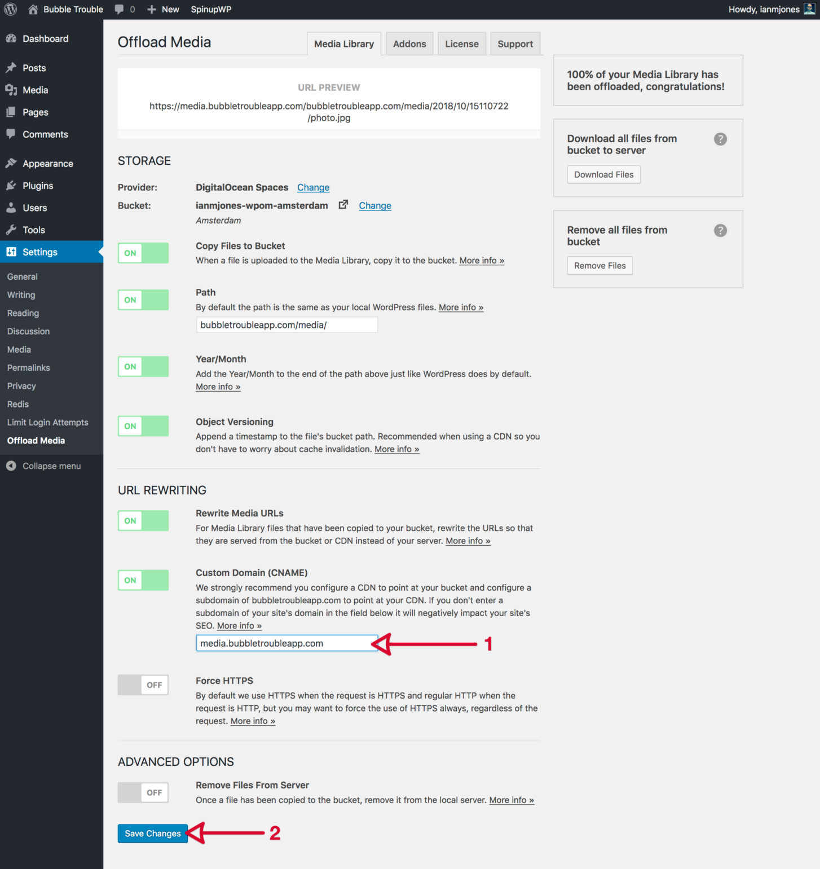Click the Path text field
Screen dimensions: 820x869
click(286, 325)
